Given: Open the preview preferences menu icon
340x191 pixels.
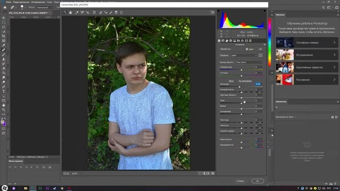Looking at the screenshot, I should pyautogui.click(x=212, y=173).
